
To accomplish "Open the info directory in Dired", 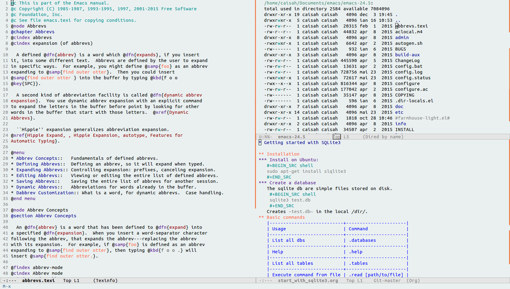I will 400,124.
